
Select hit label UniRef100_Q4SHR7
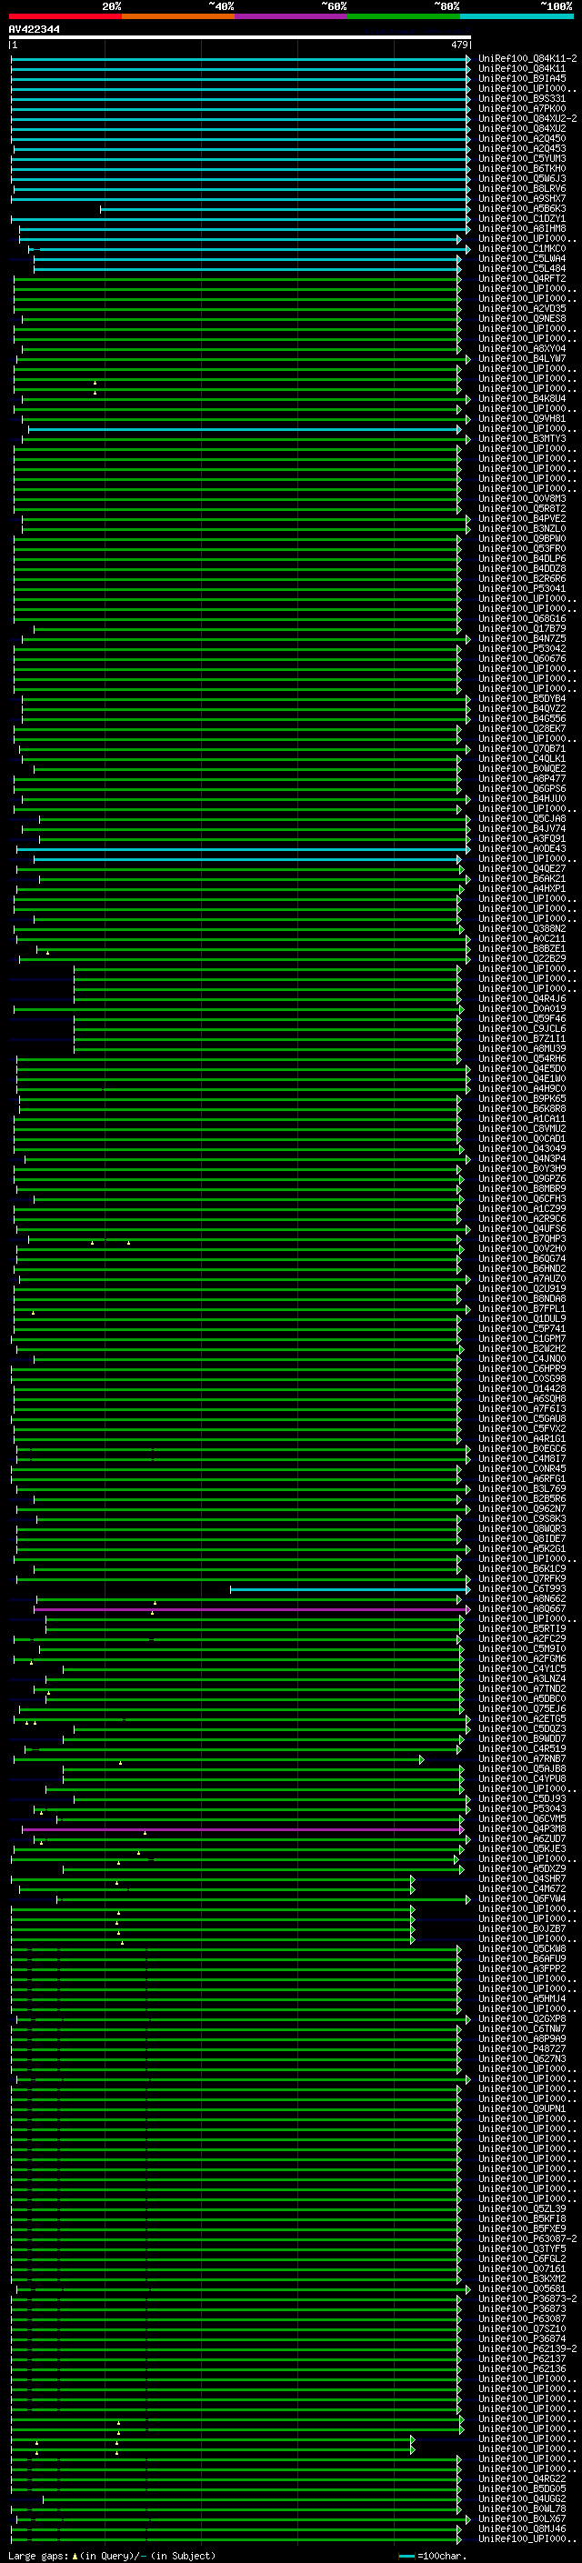pos(522,1877)
